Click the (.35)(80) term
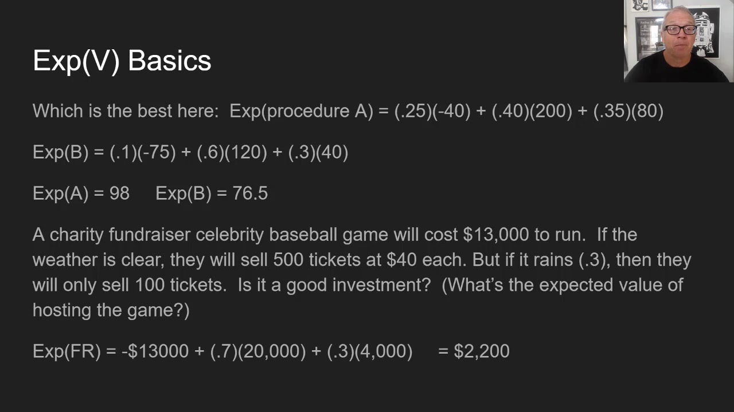Image resolution: width=734 pixels, height=412 pixels. [628, 111]
